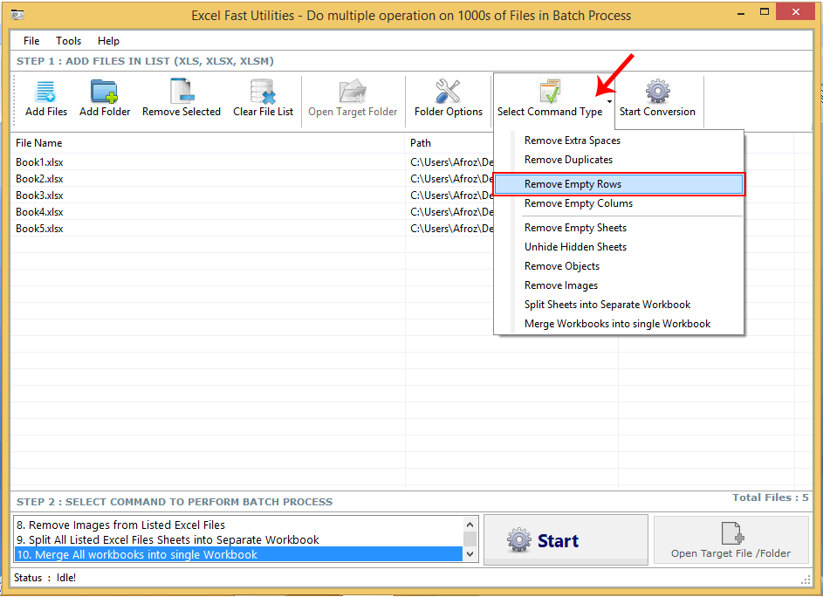Screen dimensions: 823x597
Task: Click the Clear File List icon
Action: (263, 92)
